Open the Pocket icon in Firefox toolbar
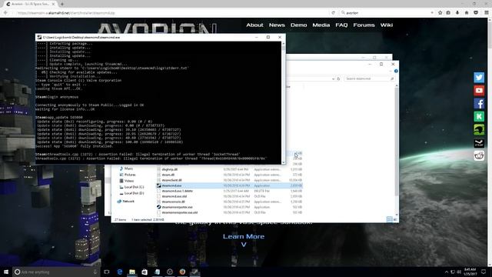 pyautogui.click(x=476, y=12)
